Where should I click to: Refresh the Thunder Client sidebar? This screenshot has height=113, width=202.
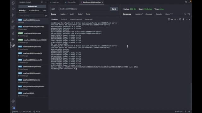(x=42, y=2)
